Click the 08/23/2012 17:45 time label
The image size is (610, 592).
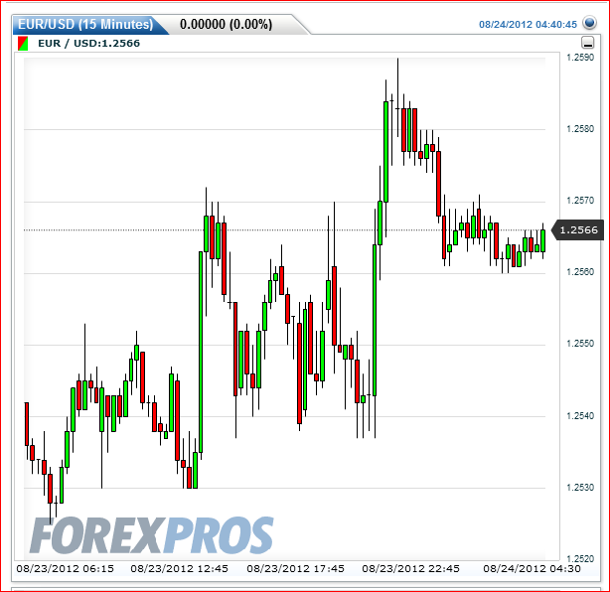pyautogui.click(x=296, y=569)
